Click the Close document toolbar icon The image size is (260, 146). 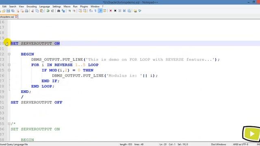pos(17,11)
